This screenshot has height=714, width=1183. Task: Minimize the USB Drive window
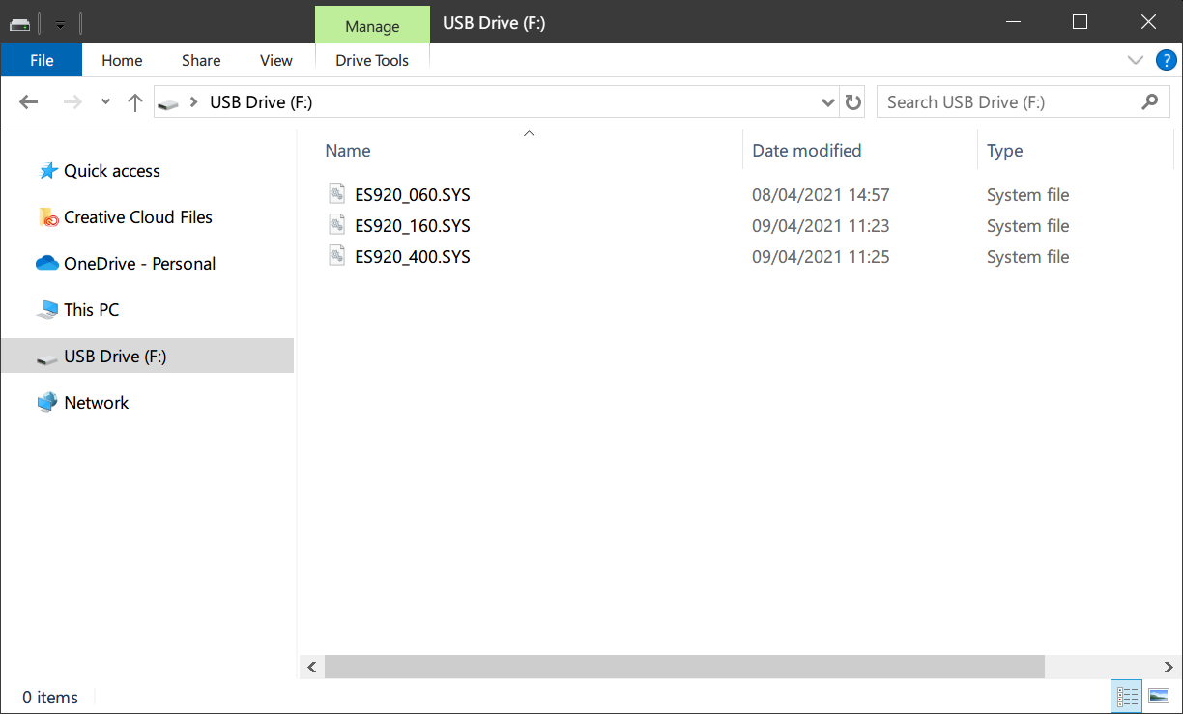(1013, 21)
